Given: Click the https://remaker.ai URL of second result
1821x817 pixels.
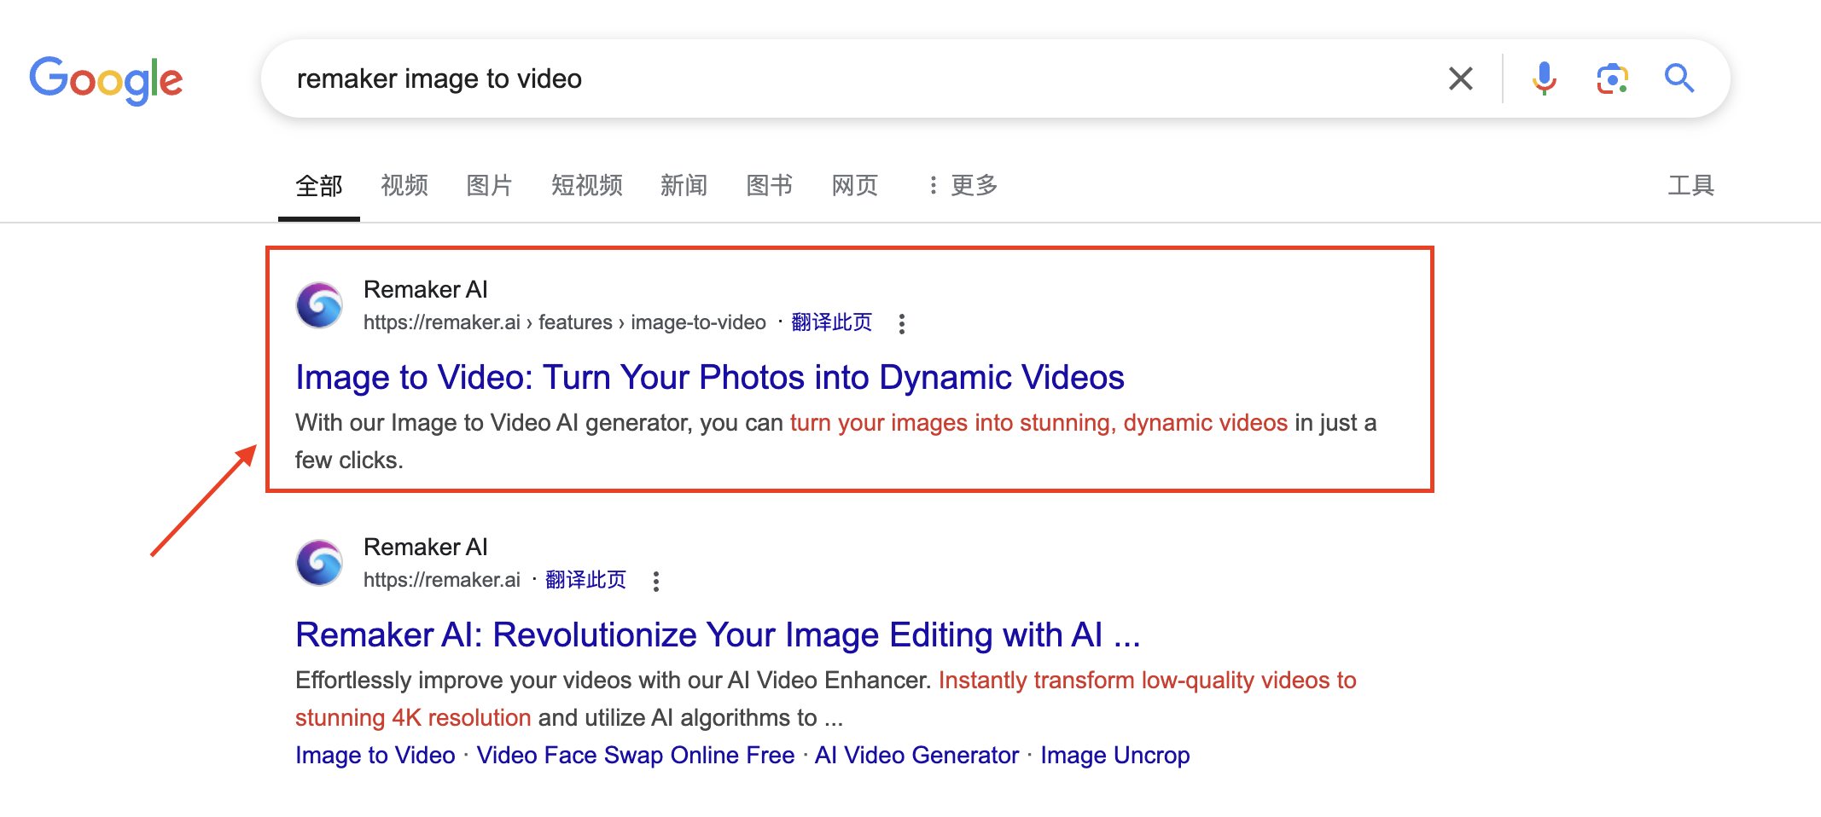Looking at the screenshot, I should [x=442, y=580].
